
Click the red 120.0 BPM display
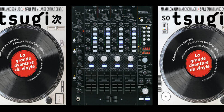pos(146,49)
